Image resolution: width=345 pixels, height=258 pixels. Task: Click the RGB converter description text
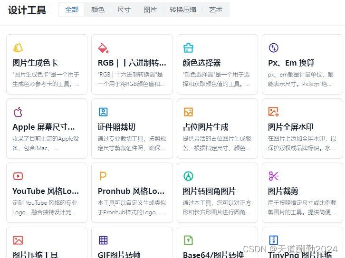pyautogui.click(x=131, y=79)
